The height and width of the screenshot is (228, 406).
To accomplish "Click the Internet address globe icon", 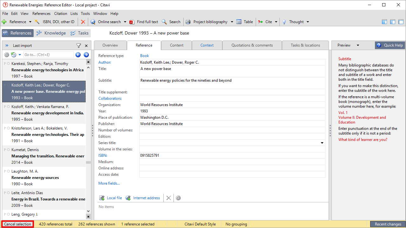I will (x=128, y=198).
